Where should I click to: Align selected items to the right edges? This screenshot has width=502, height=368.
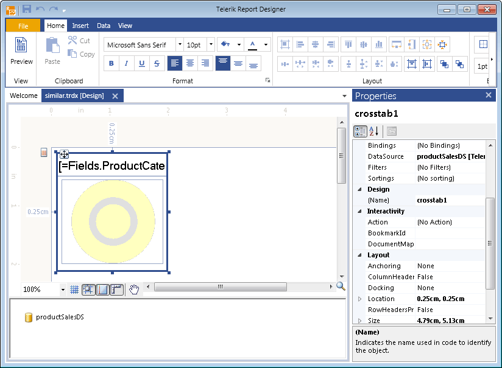331,44
